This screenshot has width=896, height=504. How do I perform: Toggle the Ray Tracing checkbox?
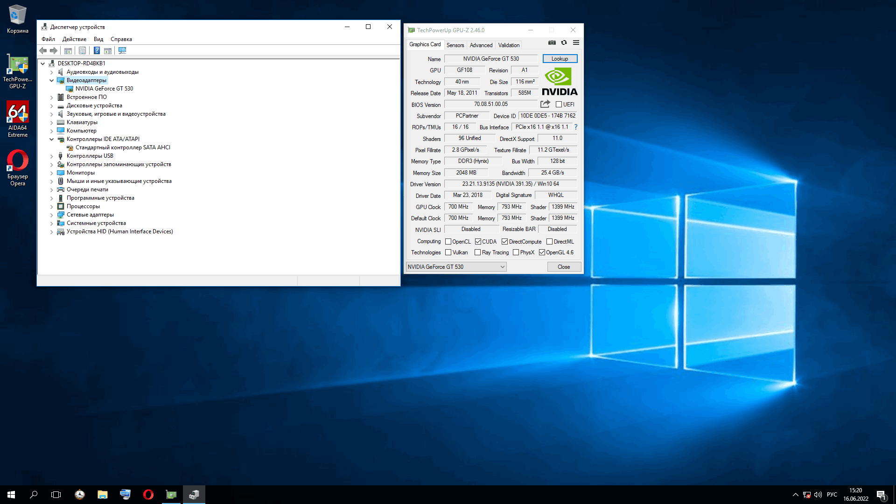[477, 252]
